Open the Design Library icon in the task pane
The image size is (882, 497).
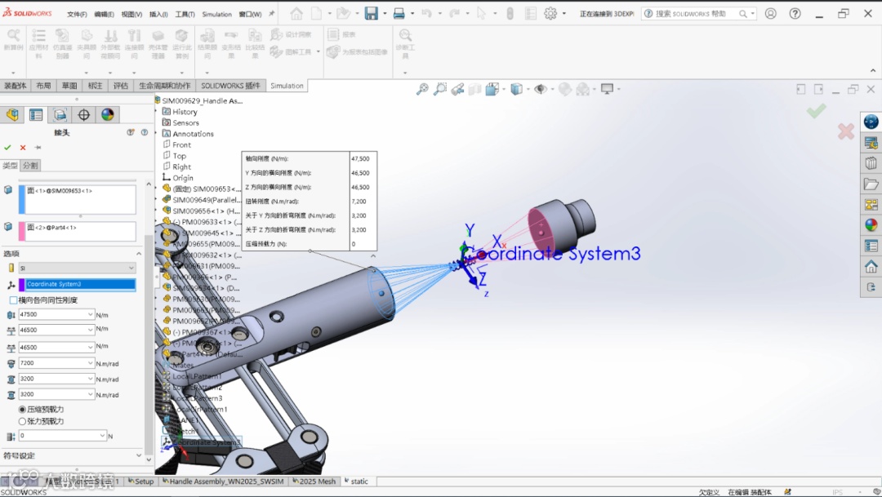coord(871,163)
